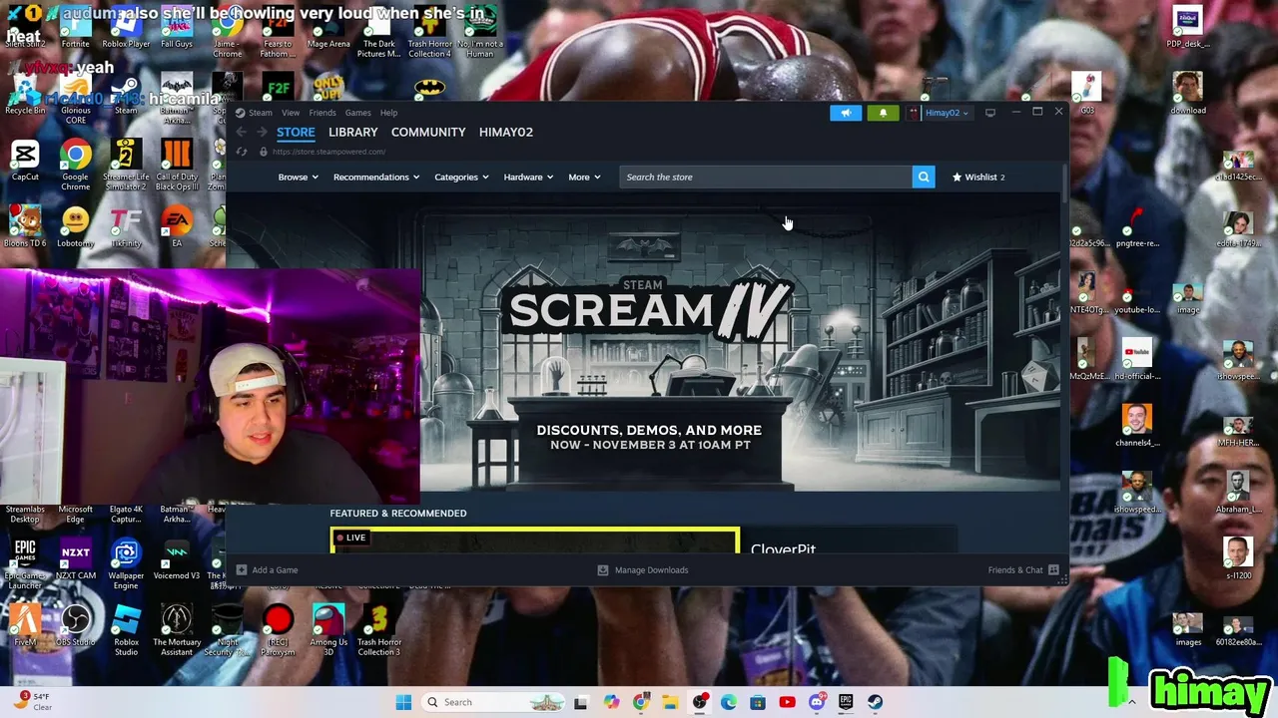Screen dimensions: 1278x718
Task: Click the Steam store search magnifier button
Action: (x=924, y=177)
